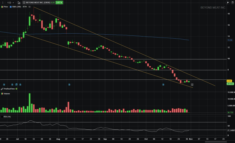Open the SMA (200) indicator settings label
Viewport: 235px width, 143px height.
(17, 7)
